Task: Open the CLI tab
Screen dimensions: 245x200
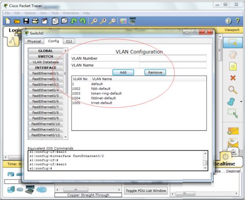Action: click(x=69, y=41)
